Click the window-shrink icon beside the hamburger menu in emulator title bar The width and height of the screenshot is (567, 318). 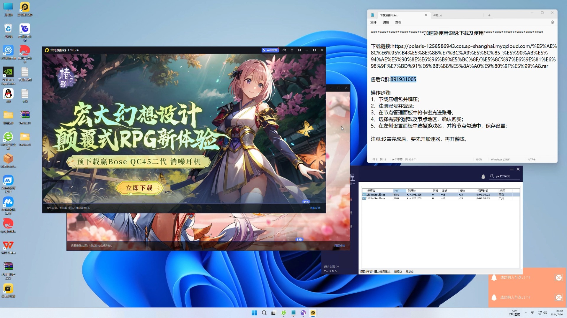pyautogui.click(x=299, y=50)
